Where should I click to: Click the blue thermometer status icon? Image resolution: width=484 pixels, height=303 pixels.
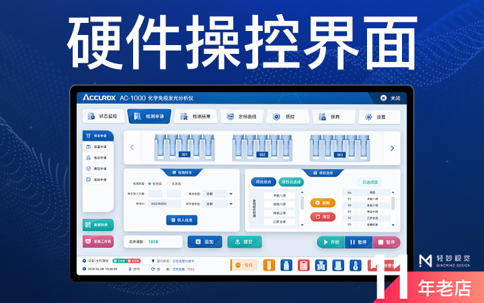tap(356, 265)
